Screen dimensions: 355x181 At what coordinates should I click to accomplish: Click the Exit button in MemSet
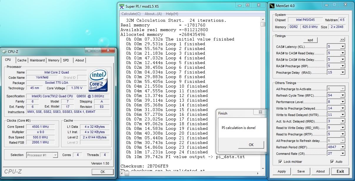340,171
